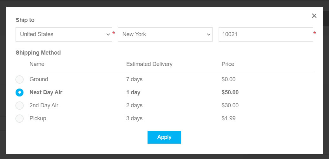The image size is (329, 159).
Task: Click the $30.00 price entry
Action: click(230, 105)
